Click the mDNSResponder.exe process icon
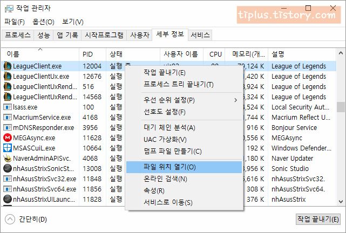This screenshot has height=233, width=346. 8,127
